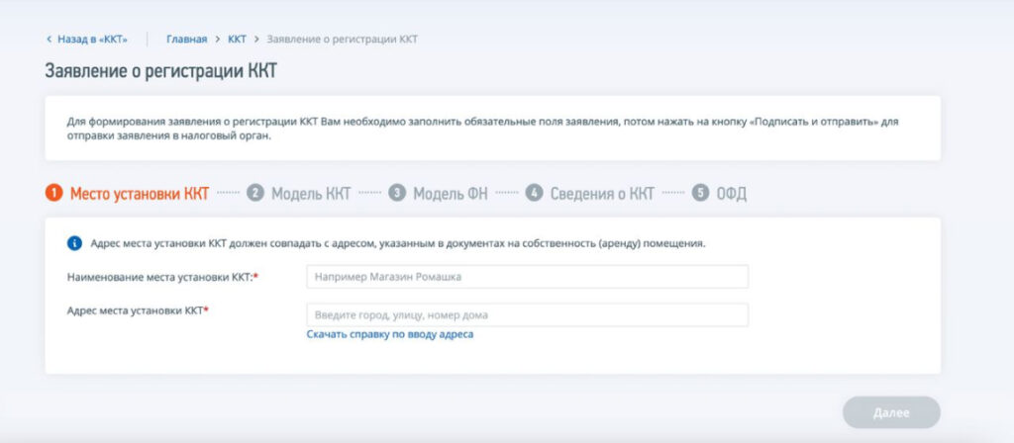Click back chevron before «Назад в «ККТ»»
The image size is (1014, 443).
coord(49,40)
